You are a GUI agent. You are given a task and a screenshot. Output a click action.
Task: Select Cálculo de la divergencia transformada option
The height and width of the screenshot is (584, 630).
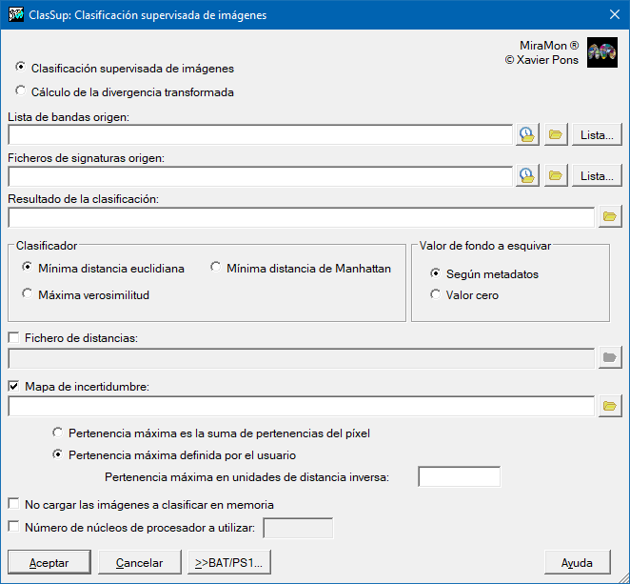pyautogui.click(x=21, y=92)
